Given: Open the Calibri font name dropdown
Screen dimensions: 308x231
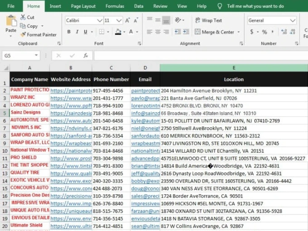Looking at the screenshot, I should pos(99,20).
